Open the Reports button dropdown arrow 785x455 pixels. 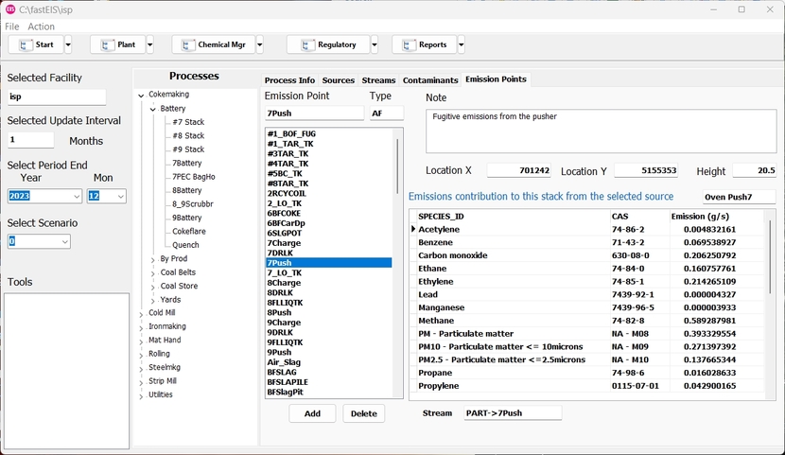[462, 44]
